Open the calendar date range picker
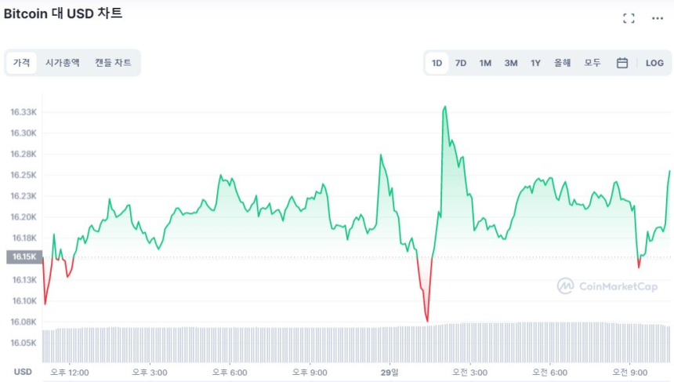 click(x=622, y=63)
